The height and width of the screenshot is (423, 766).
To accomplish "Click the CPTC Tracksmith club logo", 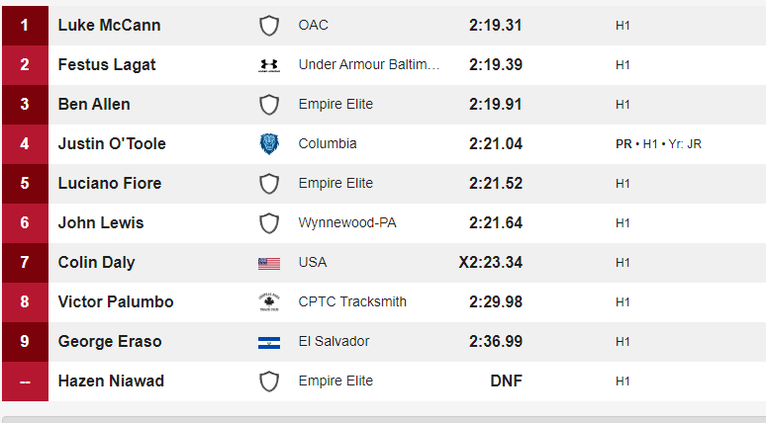I will click(268, 302).
